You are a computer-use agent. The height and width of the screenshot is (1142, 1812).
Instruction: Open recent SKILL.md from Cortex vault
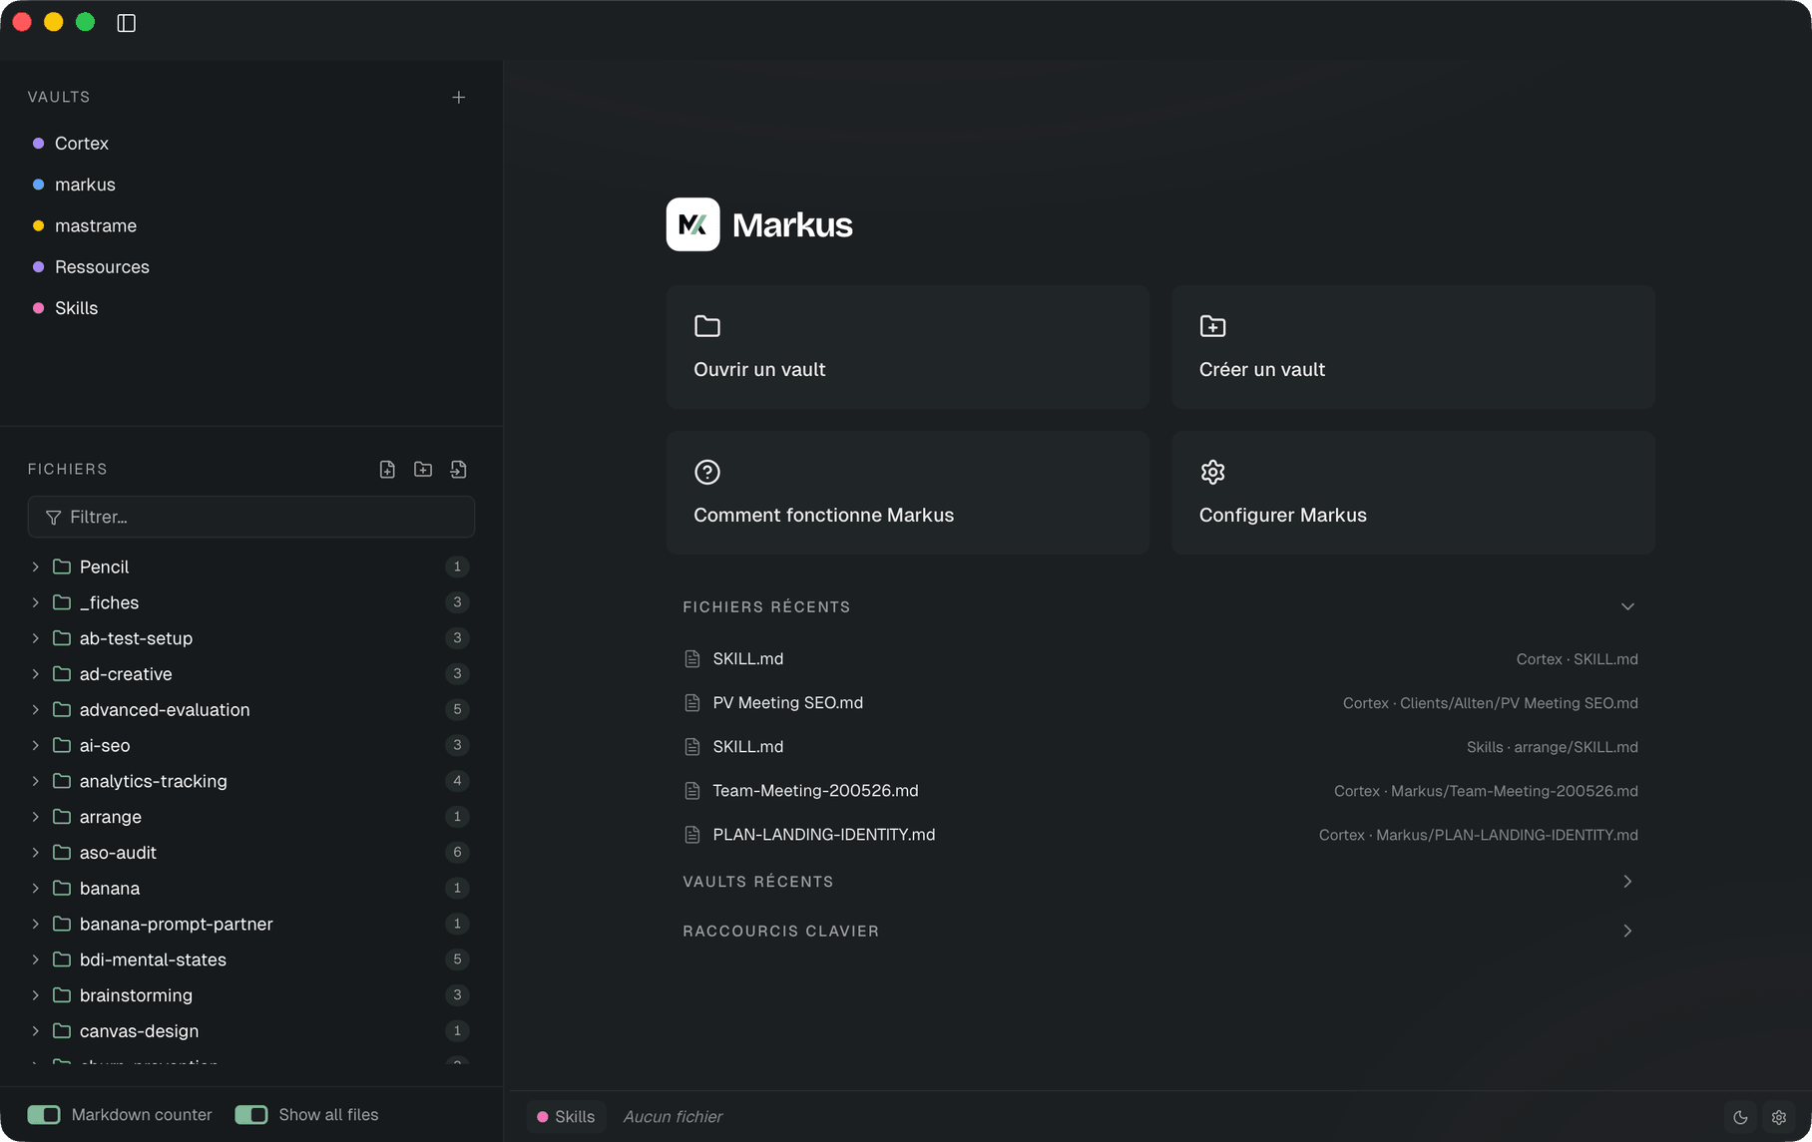[1160, 659]
